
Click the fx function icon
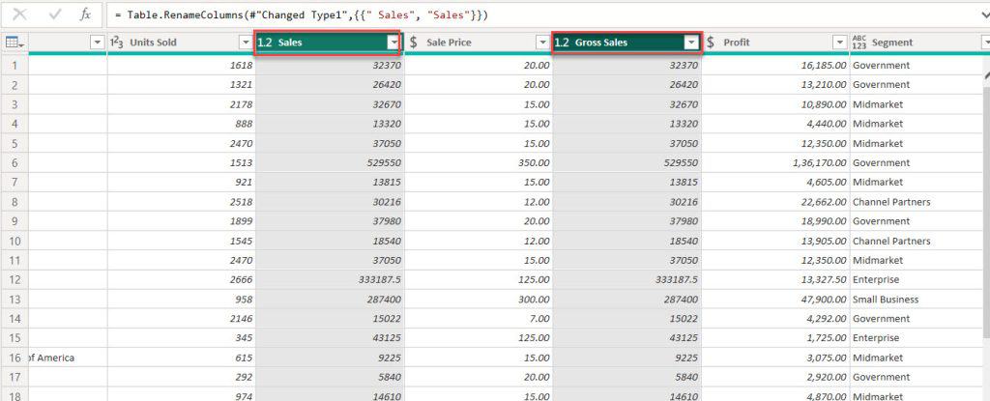[x=85, y=14]
